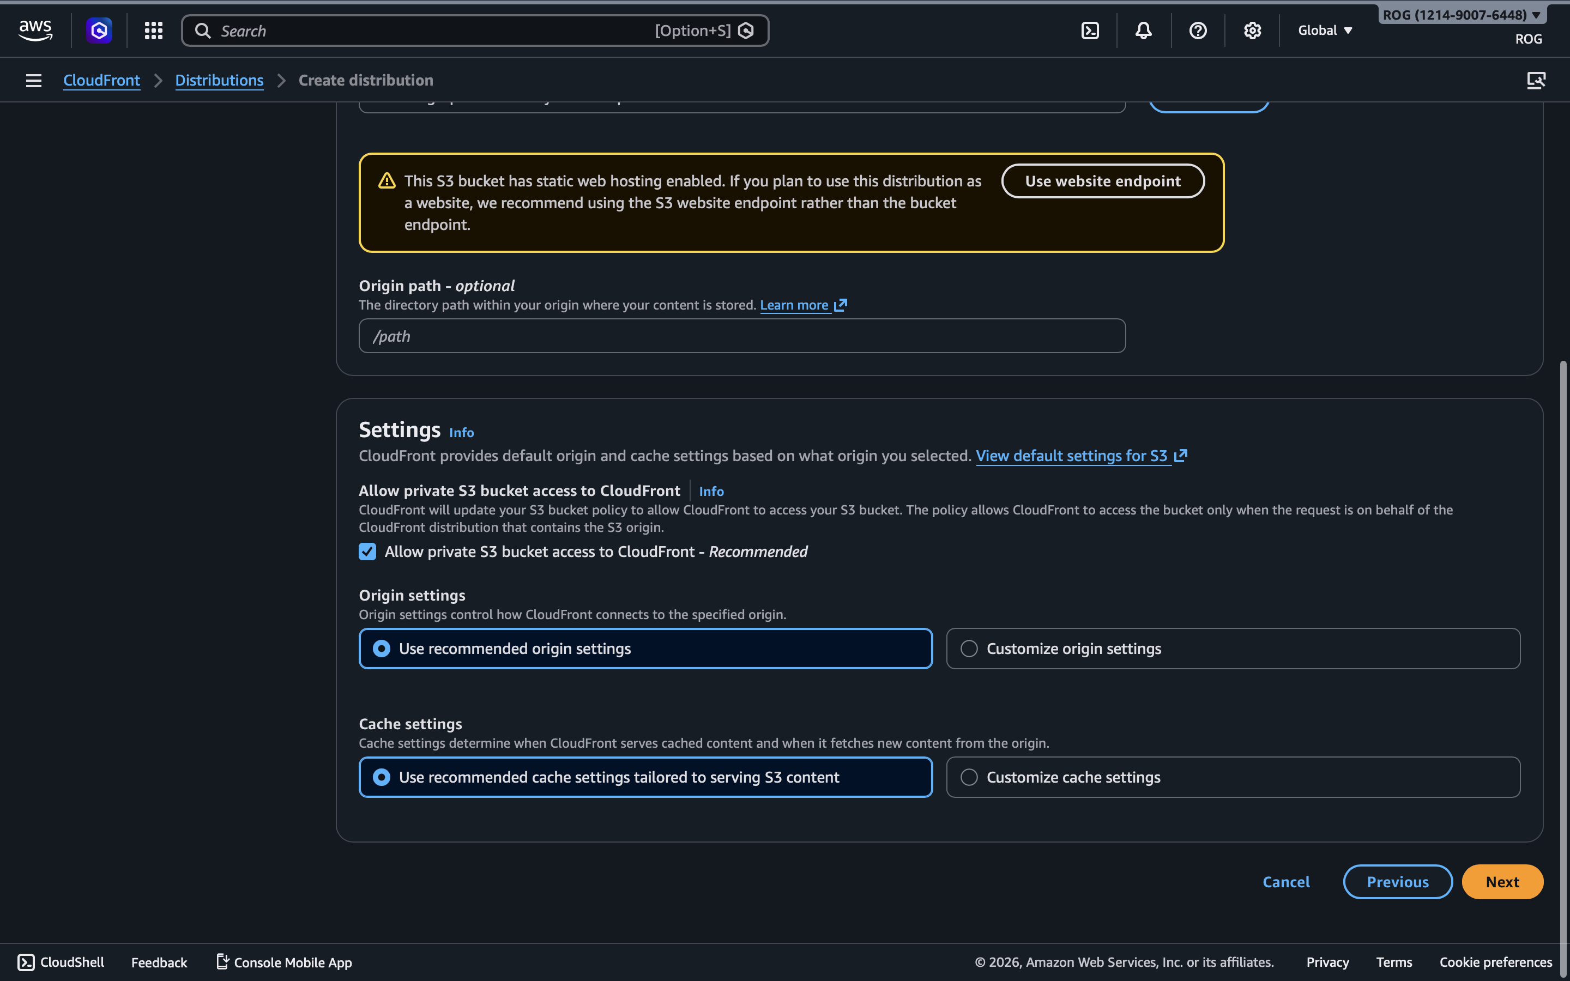Go to Distributions breadcrumb link

point(219,81)
